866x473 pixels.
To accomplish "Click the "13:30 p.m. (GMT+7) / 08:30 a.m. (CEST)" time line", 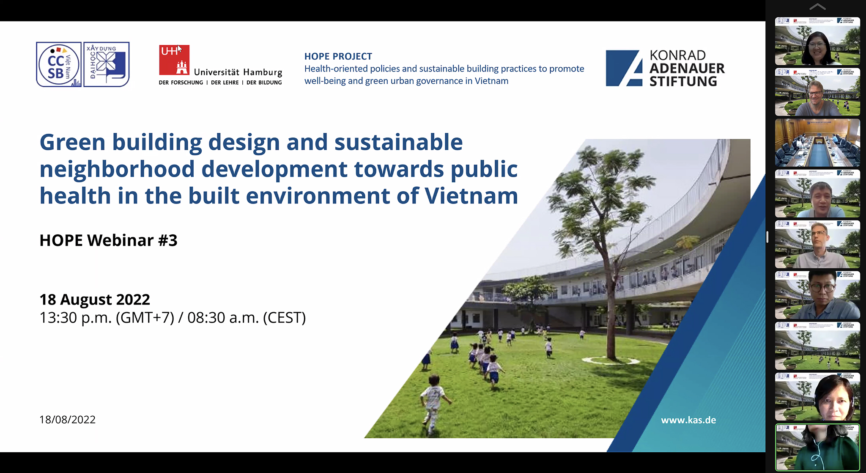I will point(173,318).
